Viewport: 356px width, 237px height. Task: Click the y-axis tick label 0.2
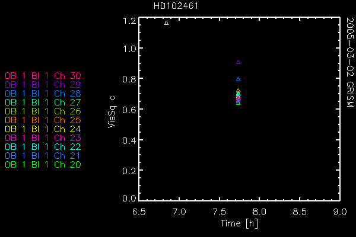point(129,171)
